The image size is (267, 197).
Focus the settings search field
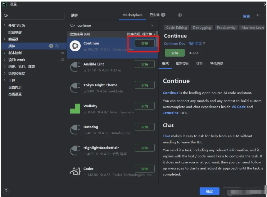pyautogui.click(x=33, y=15)
